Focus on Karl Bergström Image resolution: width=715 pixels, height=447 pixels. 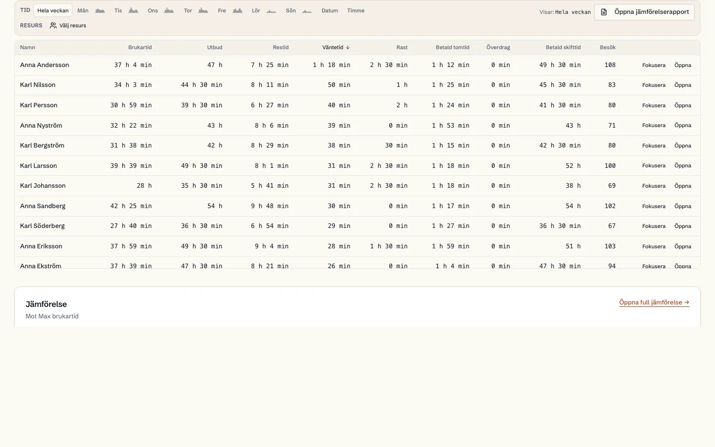click(654, 146)
